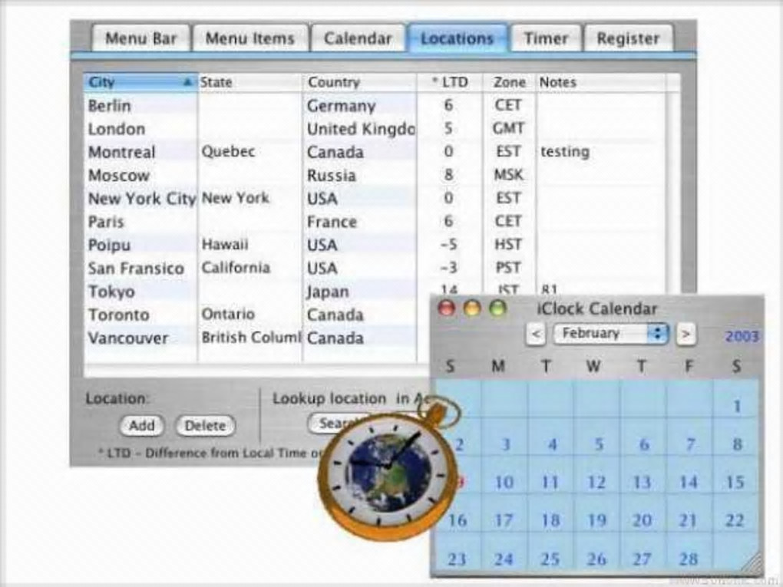Click the 2003 year label
This screenshot has height=587, width=783.
[742, 336]
